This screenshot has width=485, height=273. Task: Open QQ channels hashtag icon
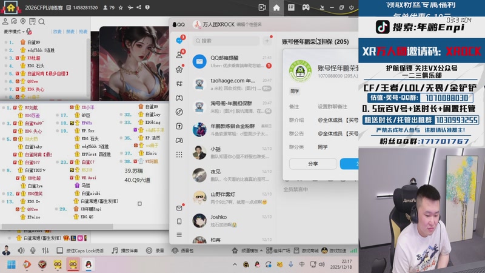tap(179, 84)
